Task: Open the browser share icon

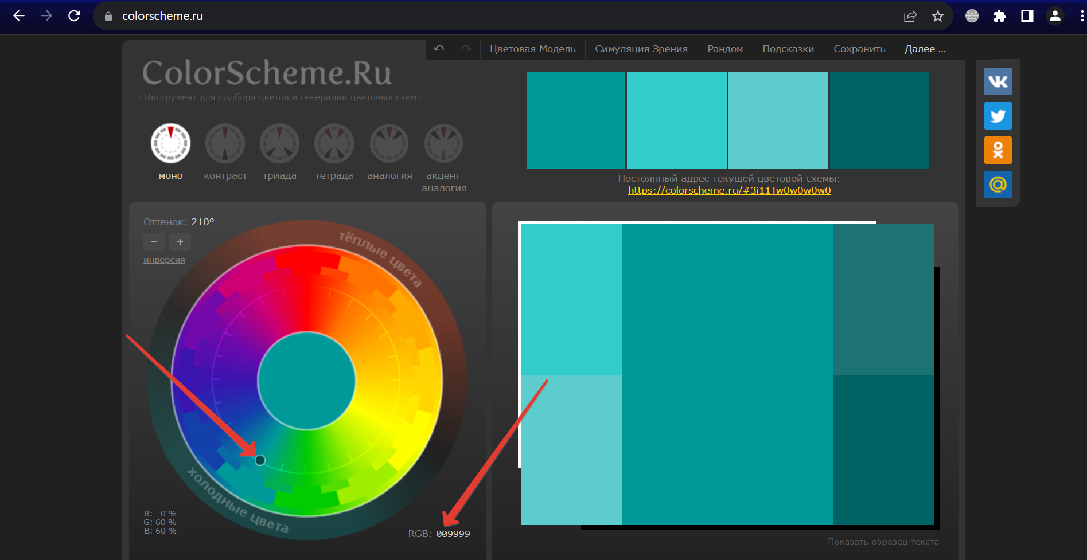Action: 910,16
